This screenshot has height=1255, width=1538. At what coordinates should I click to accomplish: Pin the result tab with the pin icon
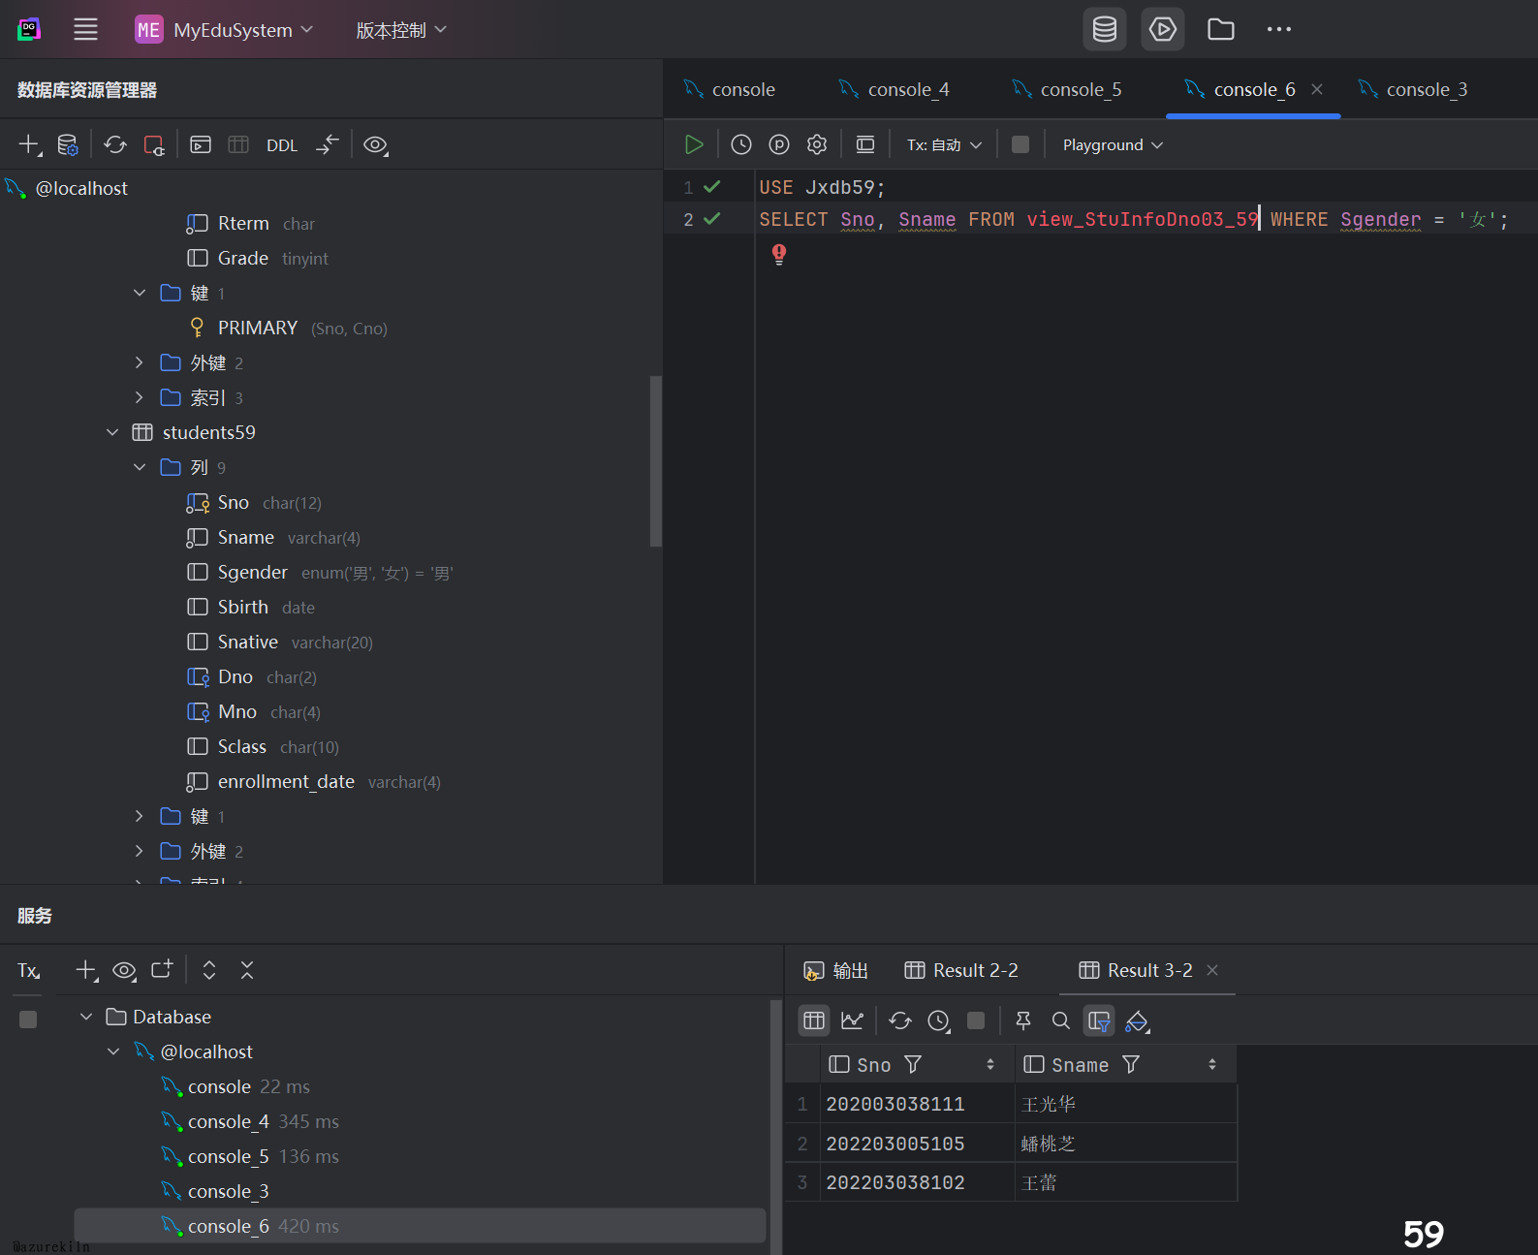pyautogui.click(x=1022, y=1020)
